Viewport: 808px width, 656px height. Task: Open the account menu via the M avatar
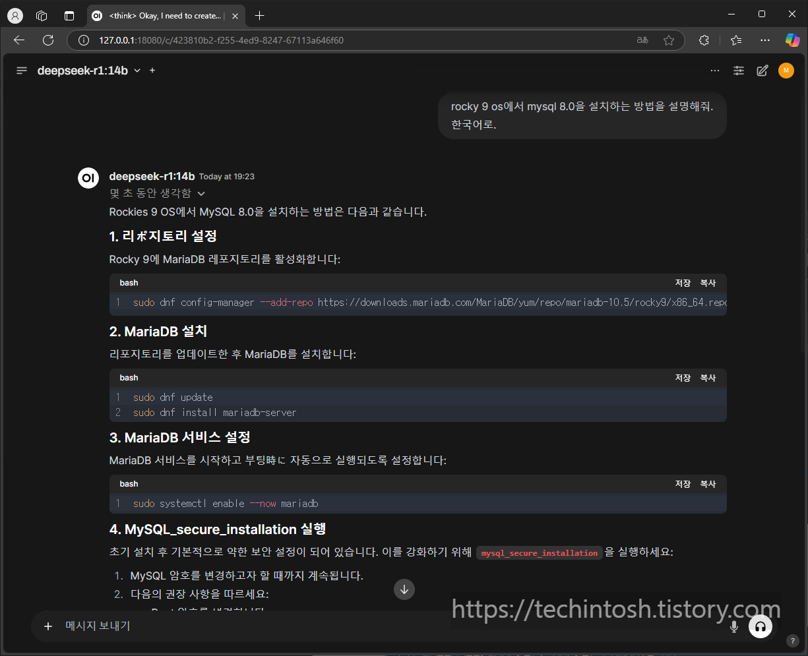[x=786, y=71]
